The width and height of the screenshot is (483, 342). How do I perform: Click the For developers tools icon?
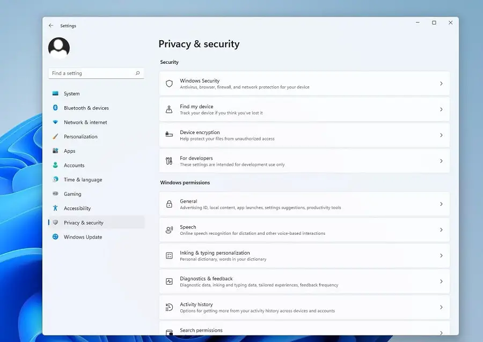coord(169,161)
